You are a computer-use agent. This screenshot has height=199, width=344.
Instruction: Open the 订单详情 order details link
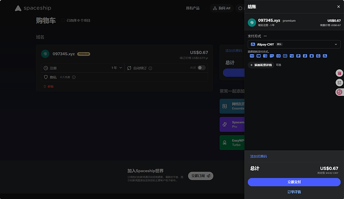click(x=294, y=192)
